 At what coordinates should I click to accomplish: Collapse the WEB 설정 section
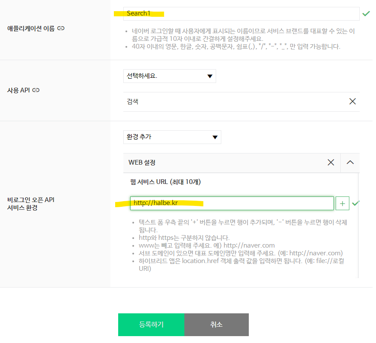350,162
